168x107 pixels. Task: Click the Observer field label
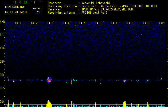pyautogui.click(x=54, y=3)
